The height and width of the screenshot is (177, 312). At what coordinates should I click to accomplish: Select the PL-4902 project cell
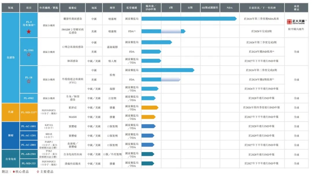tap(29, 98)
